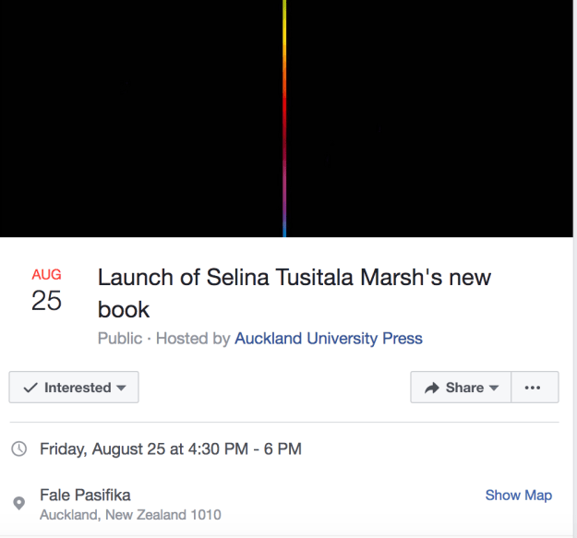Click the Auckland, New Zealand 1010 address
This screenshot has height=538, width=577.
point(130,515)
